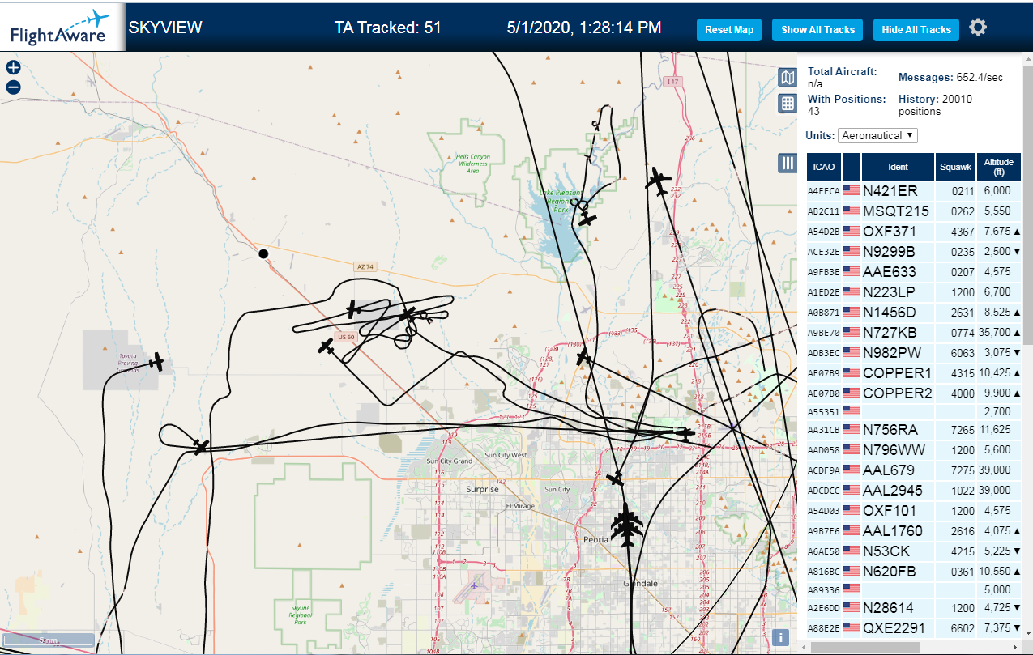Click the altitude 35,700 cell
1033x655 pixels.
click(x=999, y=333)
